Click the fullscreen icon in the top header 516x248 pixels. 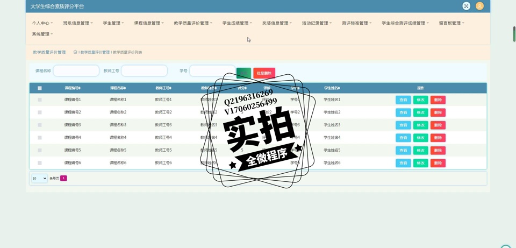point(466,6)
